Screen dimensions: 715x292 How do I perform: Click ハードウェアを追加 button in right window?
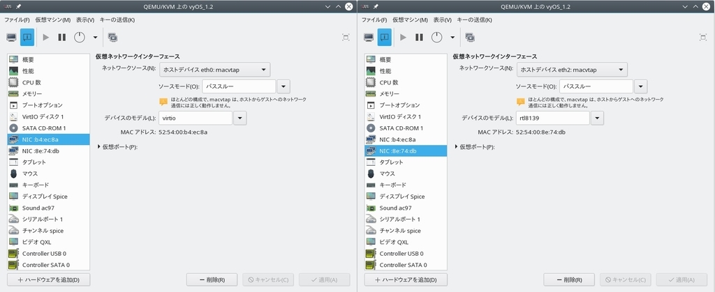click(x=406, y=279)
